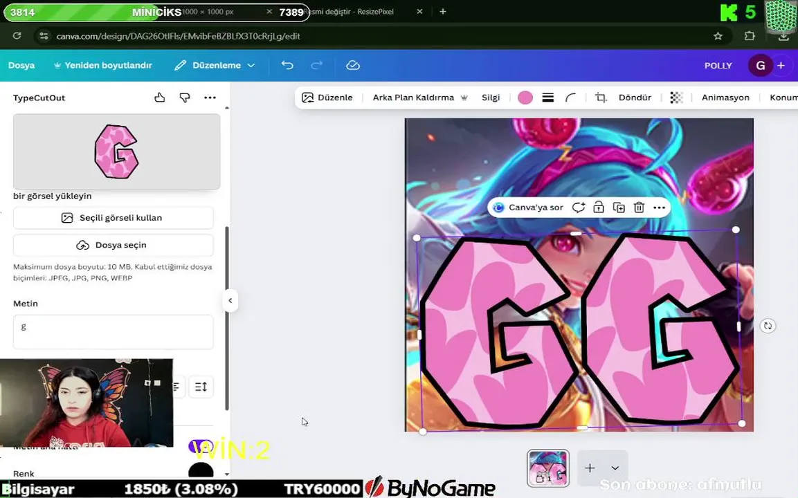Open the black Renk color swatch

tap(201, 471)
